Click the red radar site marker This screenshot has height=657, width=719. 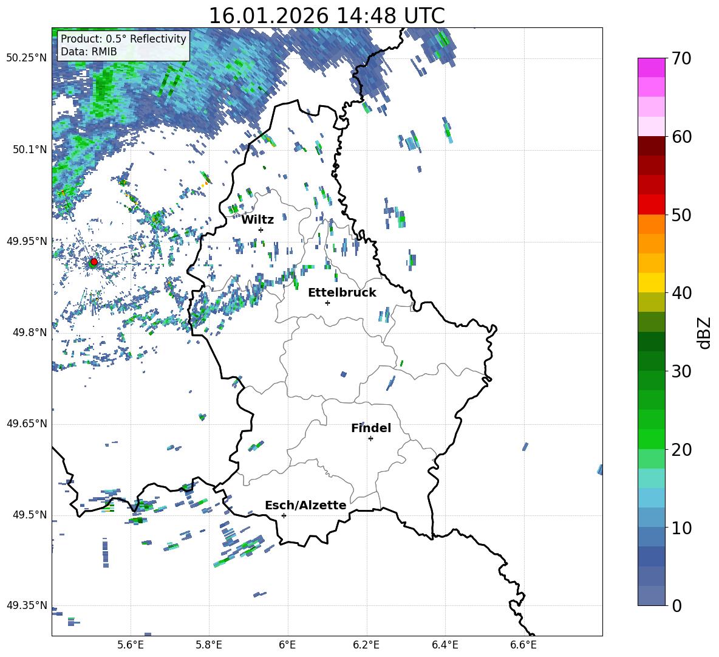click(94, 262)
